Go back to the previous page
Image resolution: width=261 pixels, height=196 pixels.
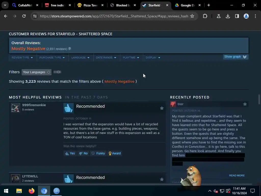point(6,16)
